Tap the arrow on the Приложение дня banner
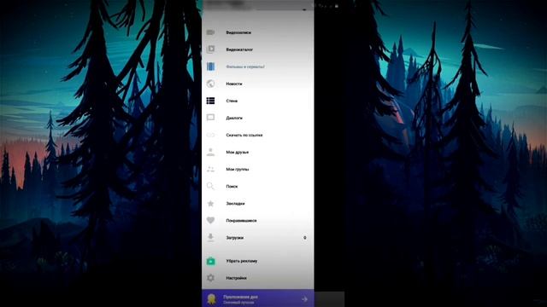Screen dimensions: 547x307 click(x=304, y=299)
